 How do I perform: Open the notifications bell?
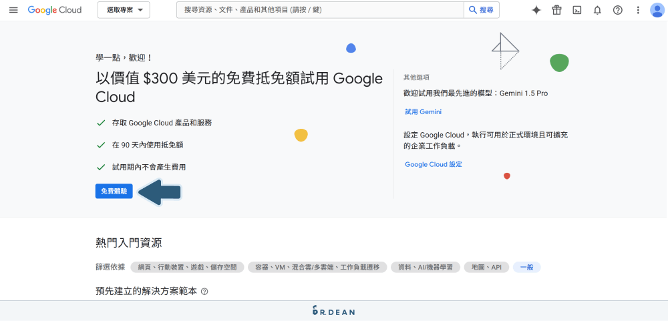tap(597, 10)
